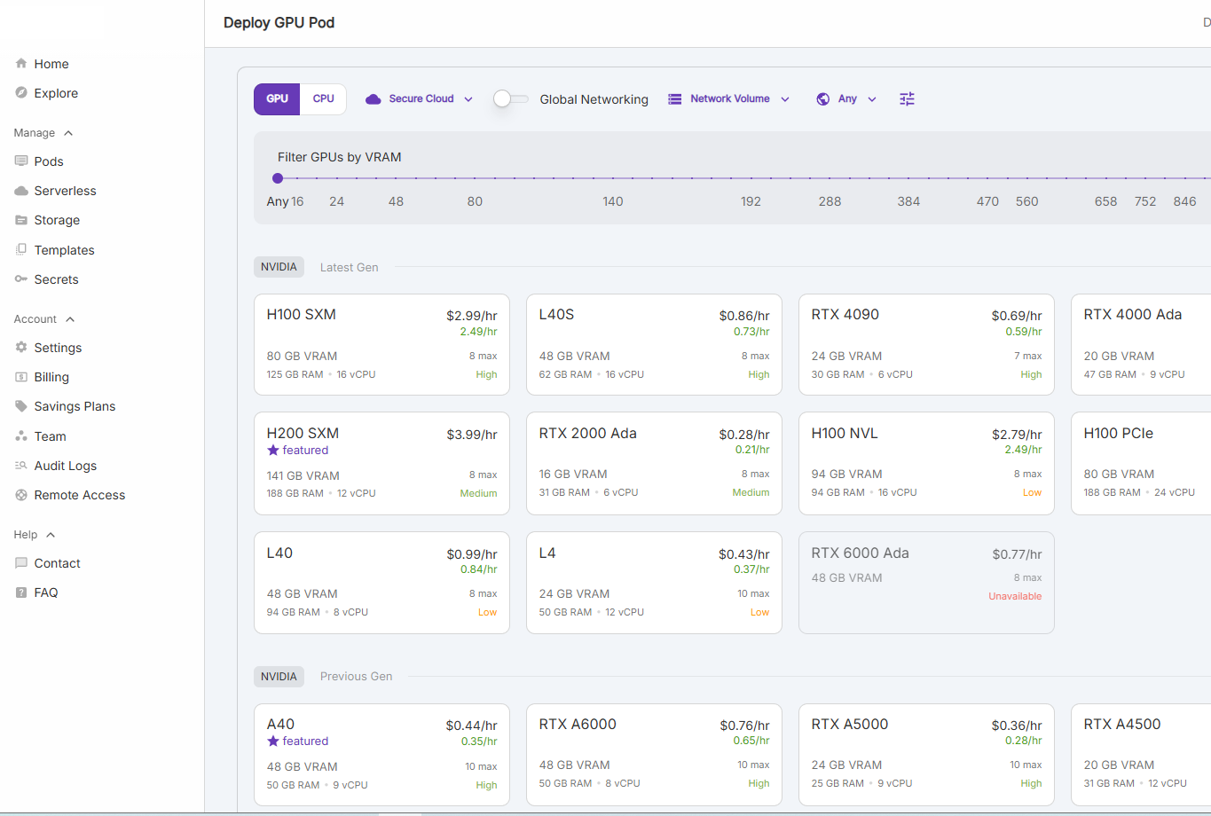
Task: Click the VRAM slider handle
Action: click(x=278, y=178)
